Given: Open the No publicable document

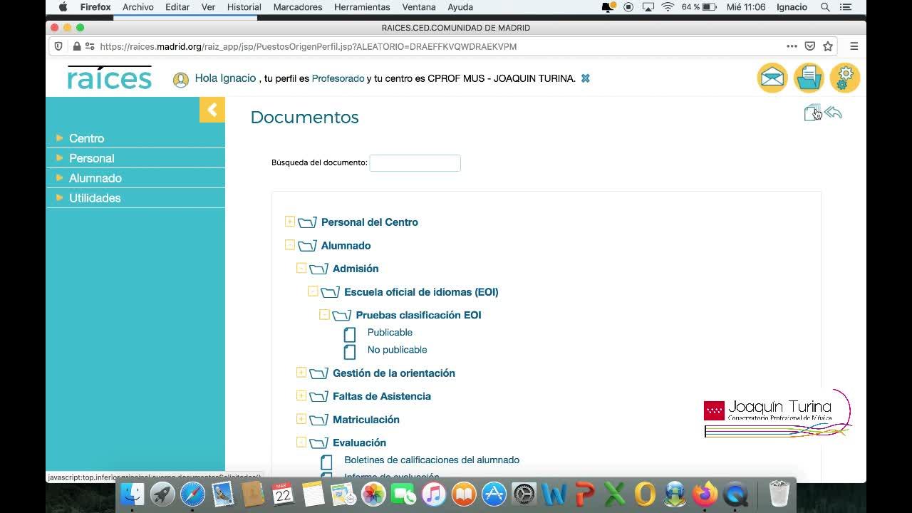Looking at the screenshot, I should point(397,350).
